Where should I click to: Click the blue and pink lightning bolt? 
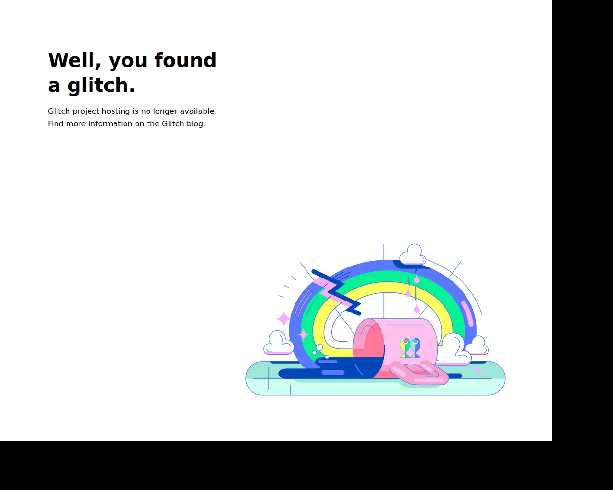[336, 292]
